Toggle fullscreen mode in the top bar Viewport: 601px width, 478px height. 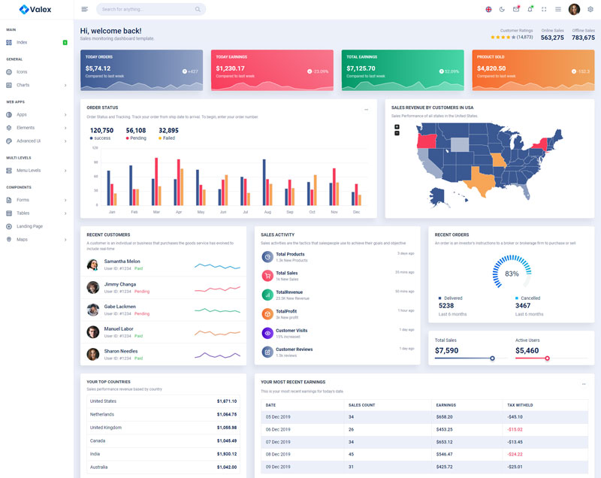pos(544,9)
